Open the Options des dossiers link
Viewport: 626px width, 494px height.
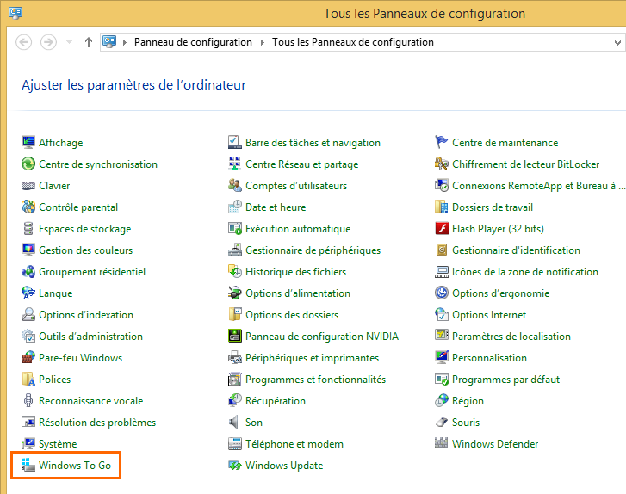point(292,315)
